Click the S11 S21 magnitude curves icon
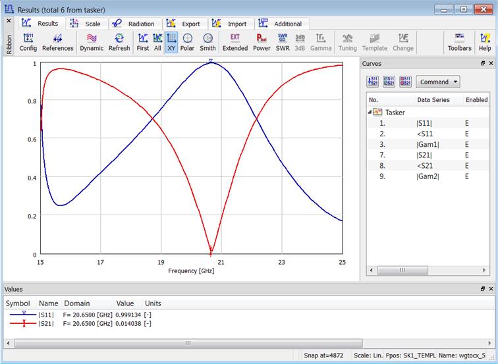The image size is (498, 364). pyautogui.click(x=373, y=82)
